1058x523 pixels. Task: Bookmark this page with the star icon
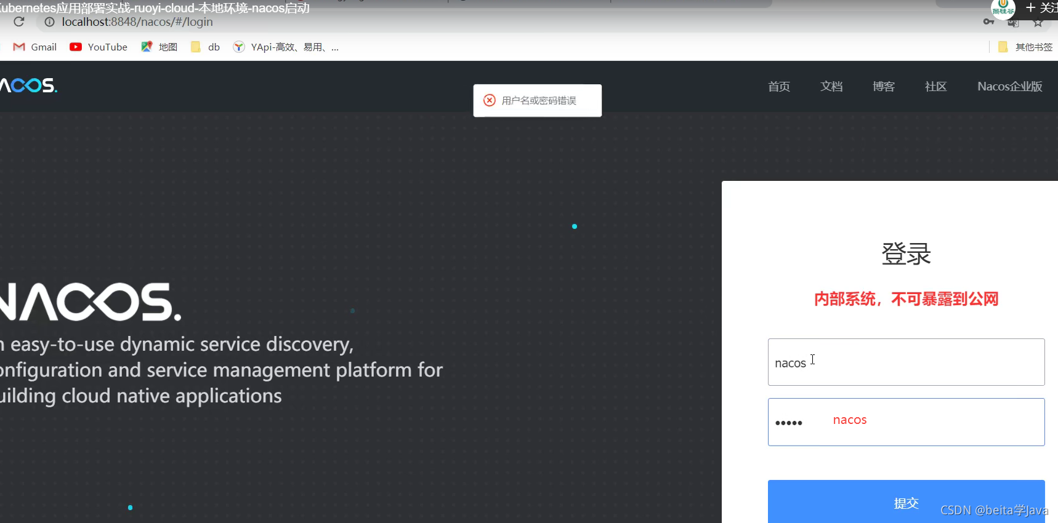(1038, 22)
